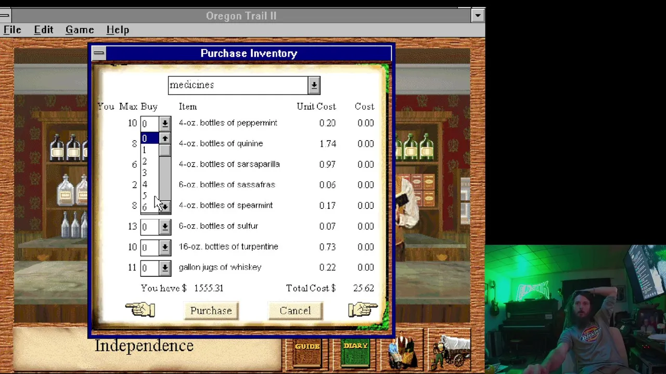Open the peppermint quantity dropdown
The width and height of the screenshot is (666, 374).
[164, 124]
